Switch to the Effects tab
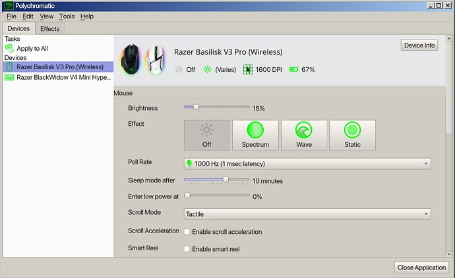The height and width of the screenshot is (278, 455). point(50,29)
